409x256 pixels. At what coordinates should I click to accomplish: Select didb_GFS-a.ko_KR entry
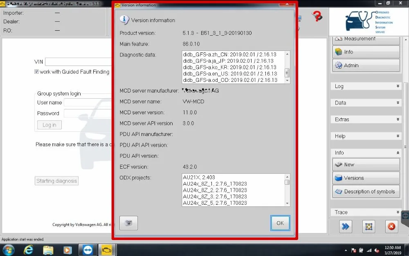click(x=229, y=67)
